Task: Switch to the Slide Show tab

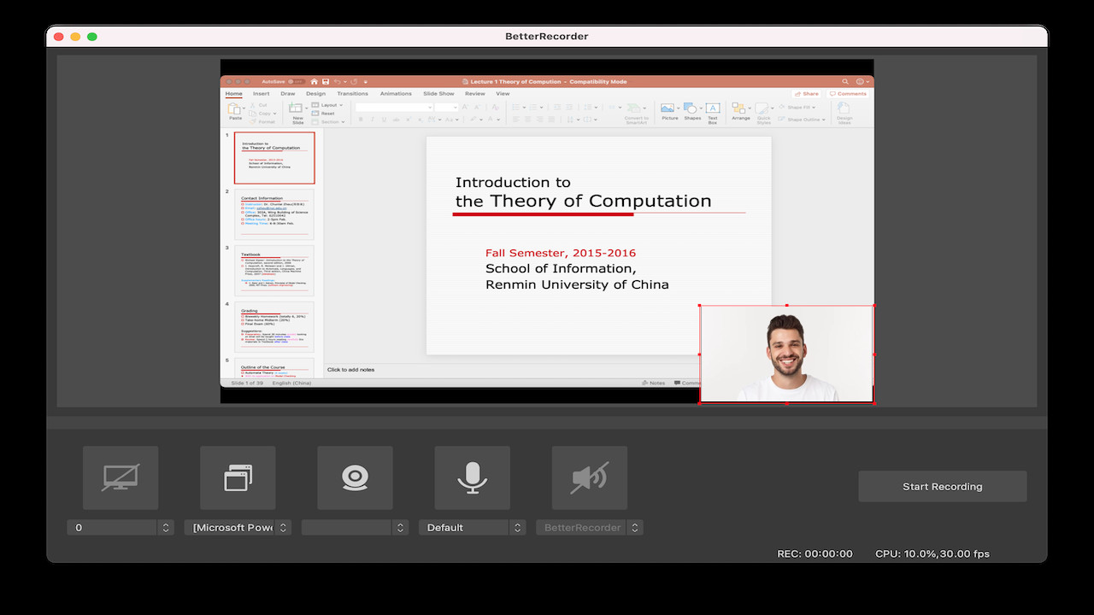Action: 438,93
